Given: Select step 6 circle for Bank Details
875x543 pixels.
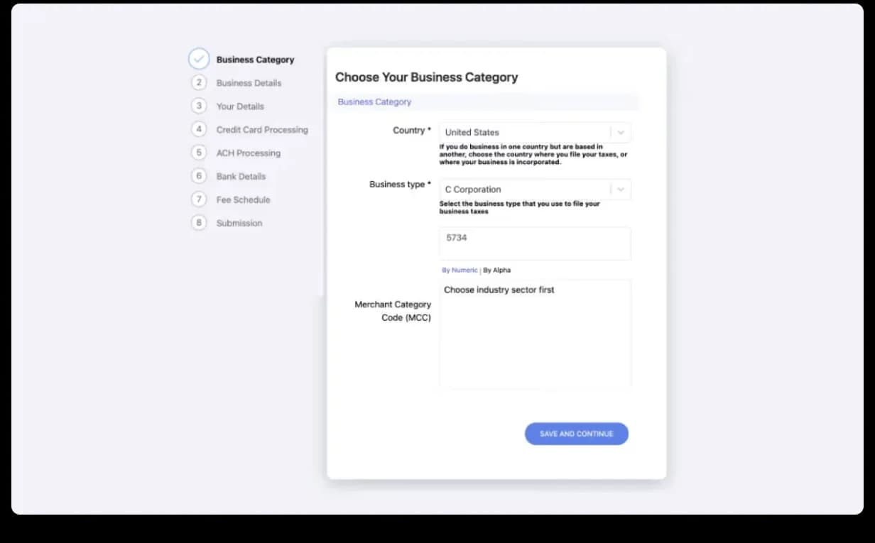Looking at the screenshot, I should pos(199,176).
